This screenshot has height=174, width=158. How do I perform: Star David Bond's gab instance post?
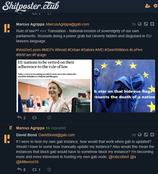point(49,169)
